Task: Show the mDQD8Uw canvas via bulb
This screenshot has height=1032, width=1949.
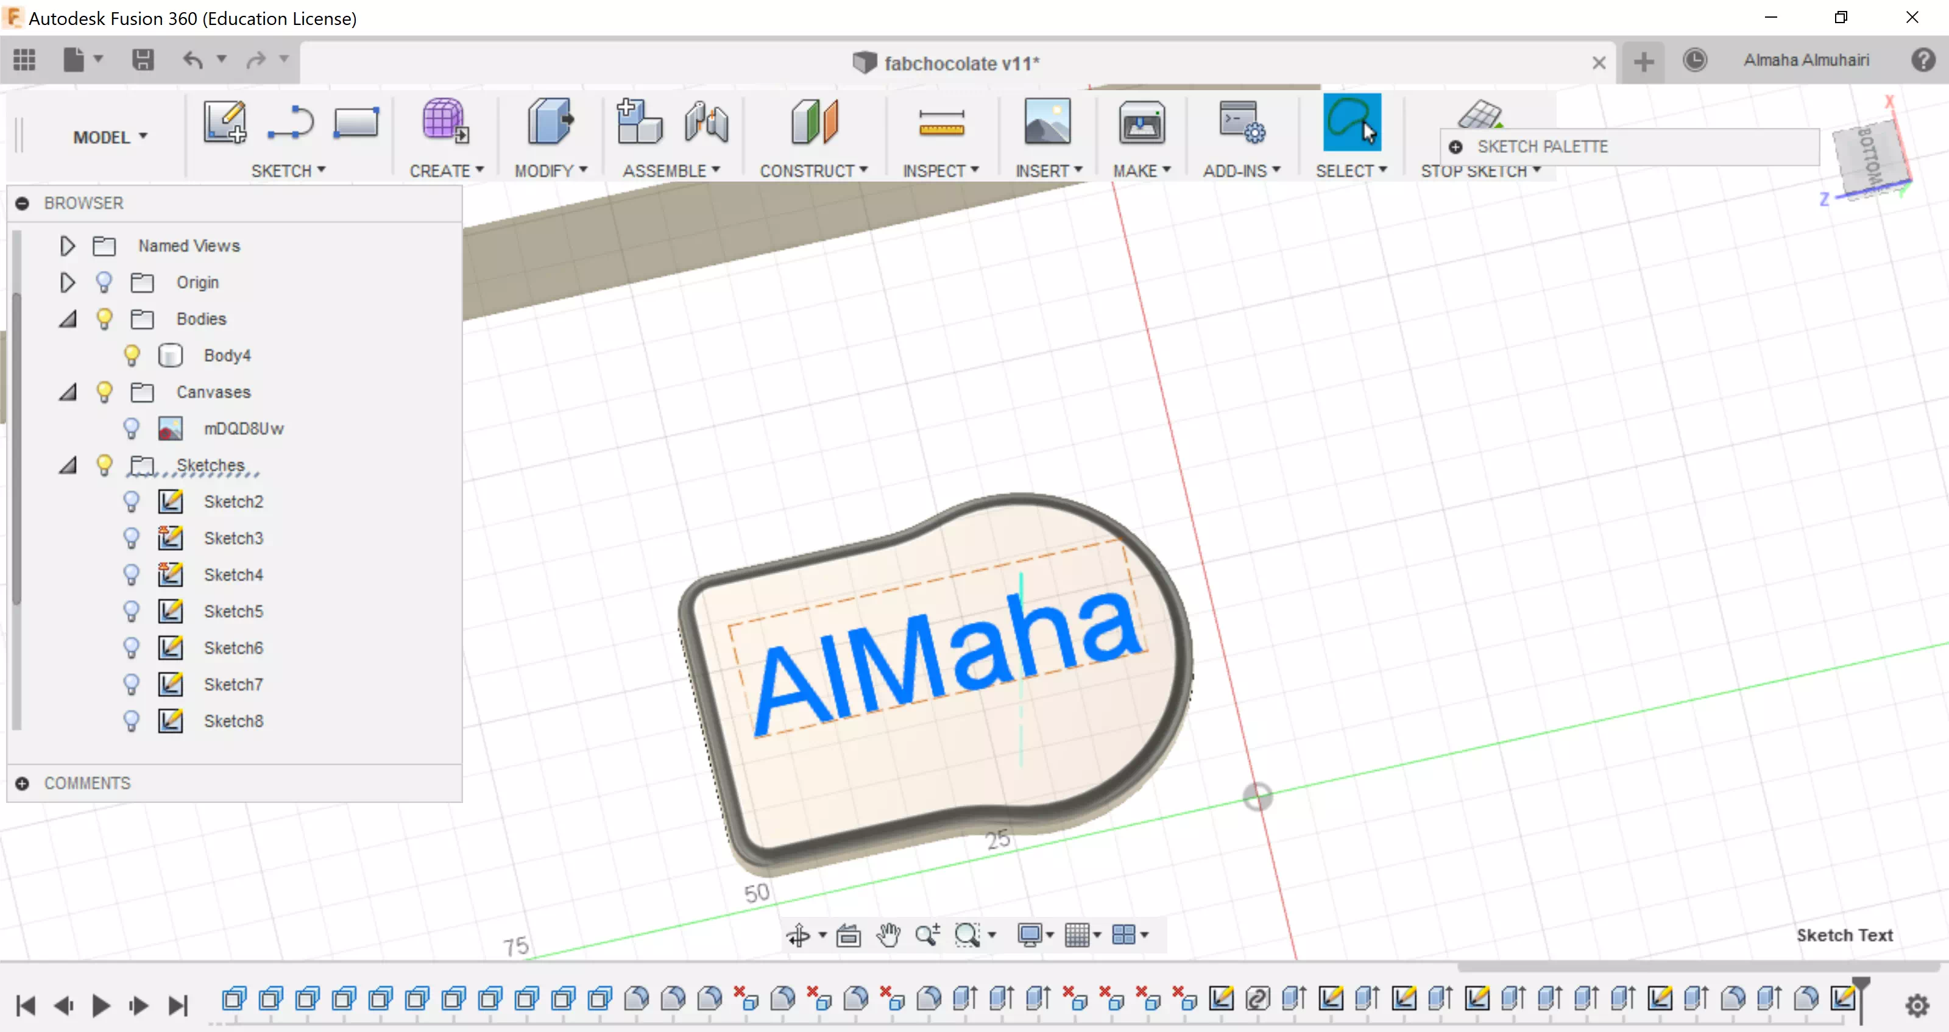Action: point(132,428)
